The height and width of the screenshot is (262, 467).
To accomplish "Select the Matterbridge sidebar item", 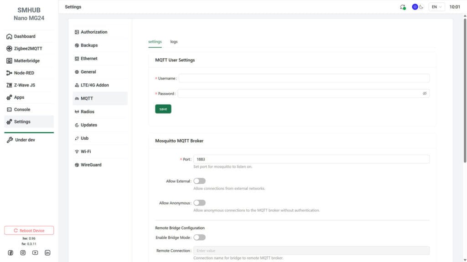I will pos(27,60).
